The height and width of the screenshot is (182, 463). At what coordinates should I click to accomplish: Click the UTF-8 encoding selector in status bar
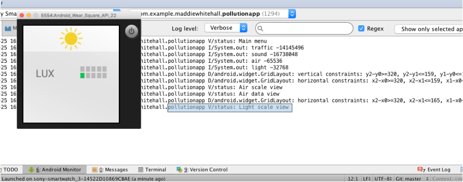click(x=383, y=179)
